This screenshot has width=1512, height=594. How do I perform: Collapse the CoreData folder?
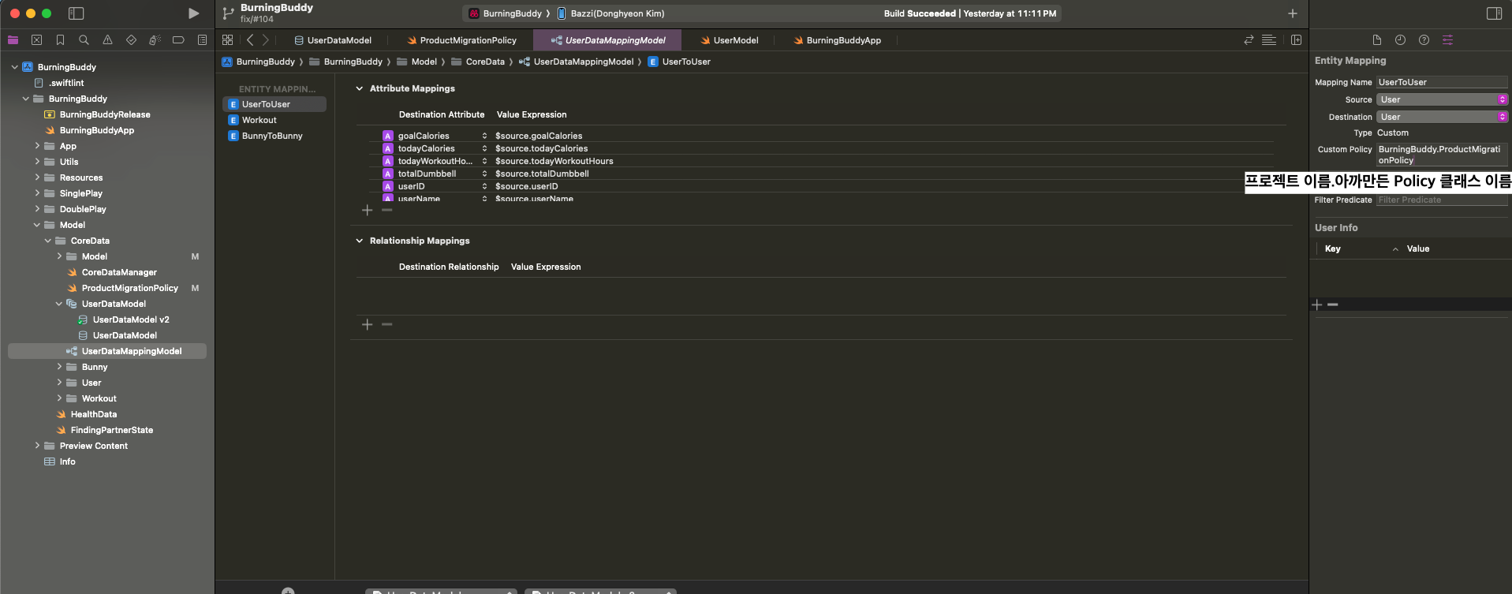pos(48,241)
